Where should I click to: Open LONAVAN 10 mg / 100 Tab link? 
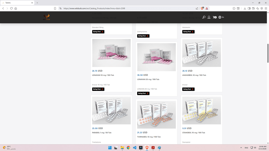(103, 75)
